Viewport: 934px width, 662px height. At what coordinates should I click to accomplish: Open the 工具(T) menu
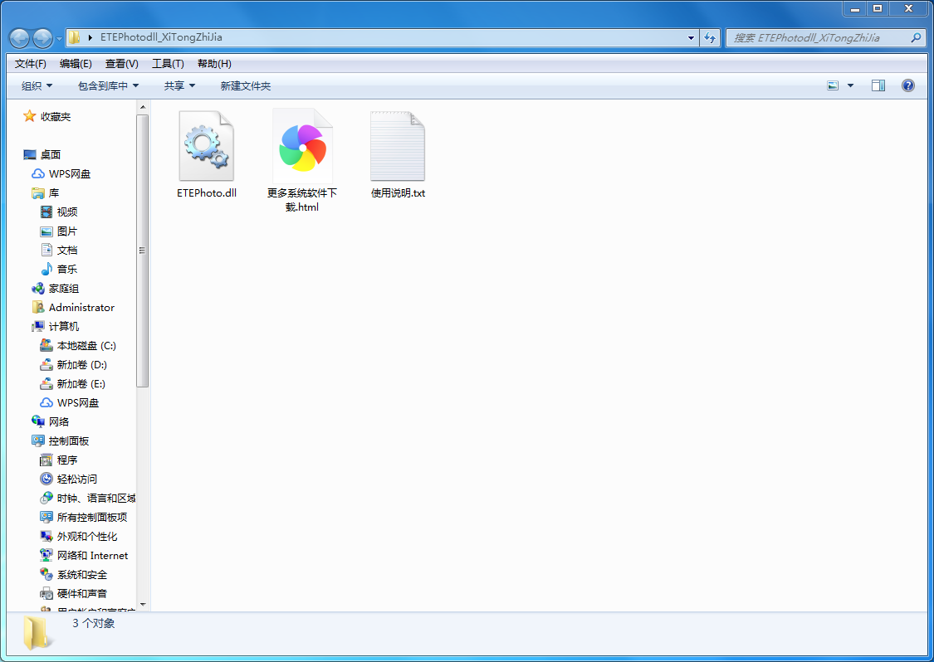[168, 64]
